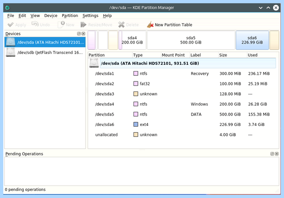Float the Pending Operations panel
Screen dimensions: 284x198
(272, 154)
